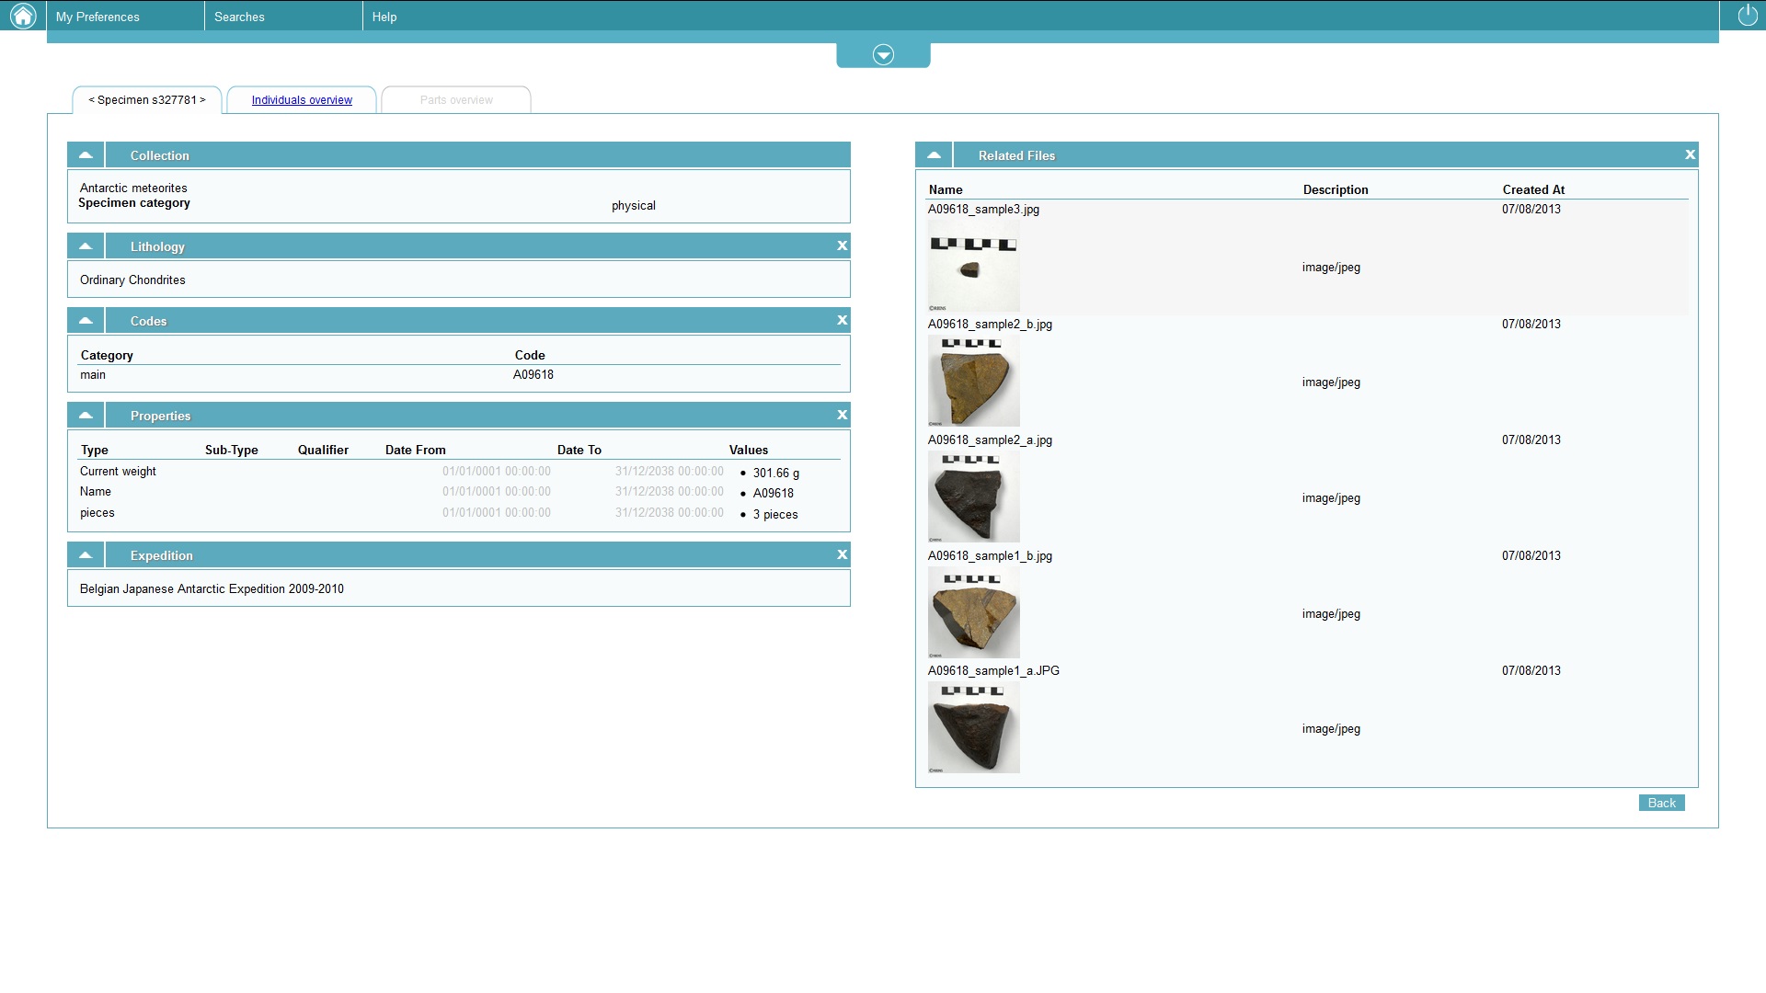The image size is (1766, 993).
Task: Open the Help menu
Action: coord(384,17)
